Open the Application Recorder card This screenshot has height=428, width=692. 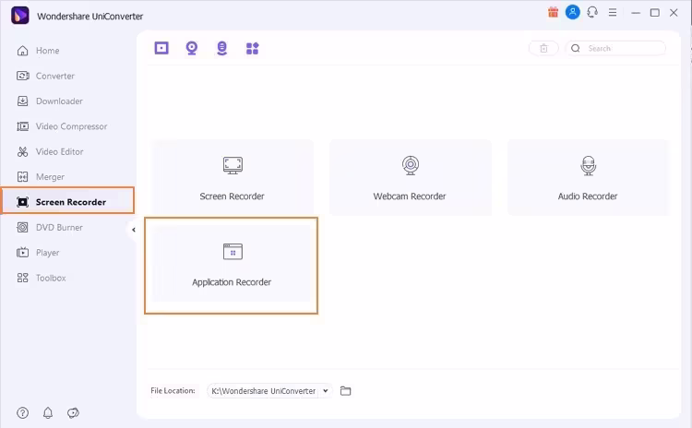point(233,264)
